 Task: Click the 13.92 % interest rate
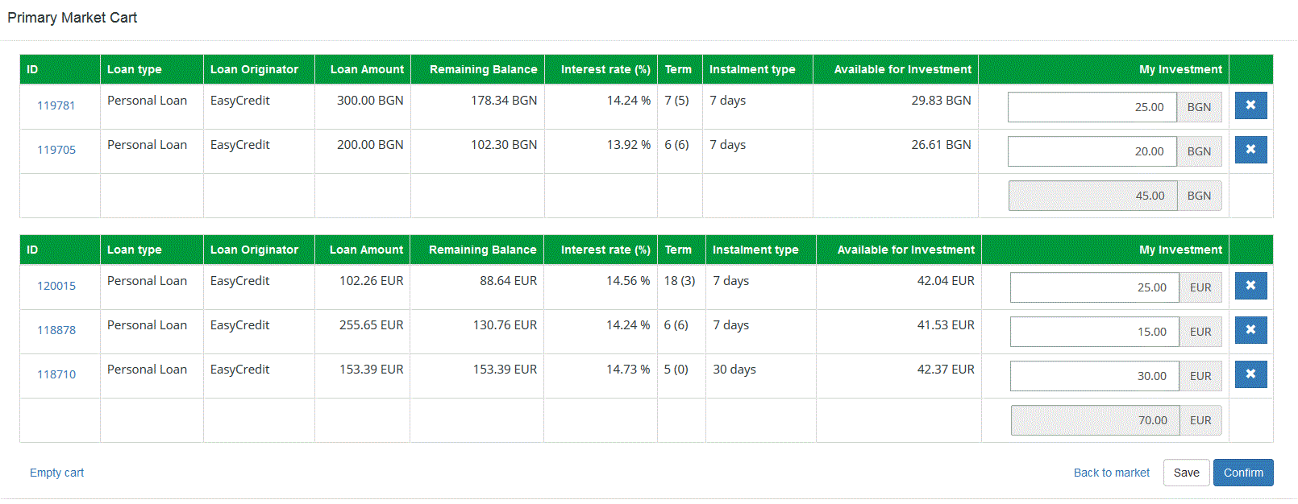coord(629,145)
